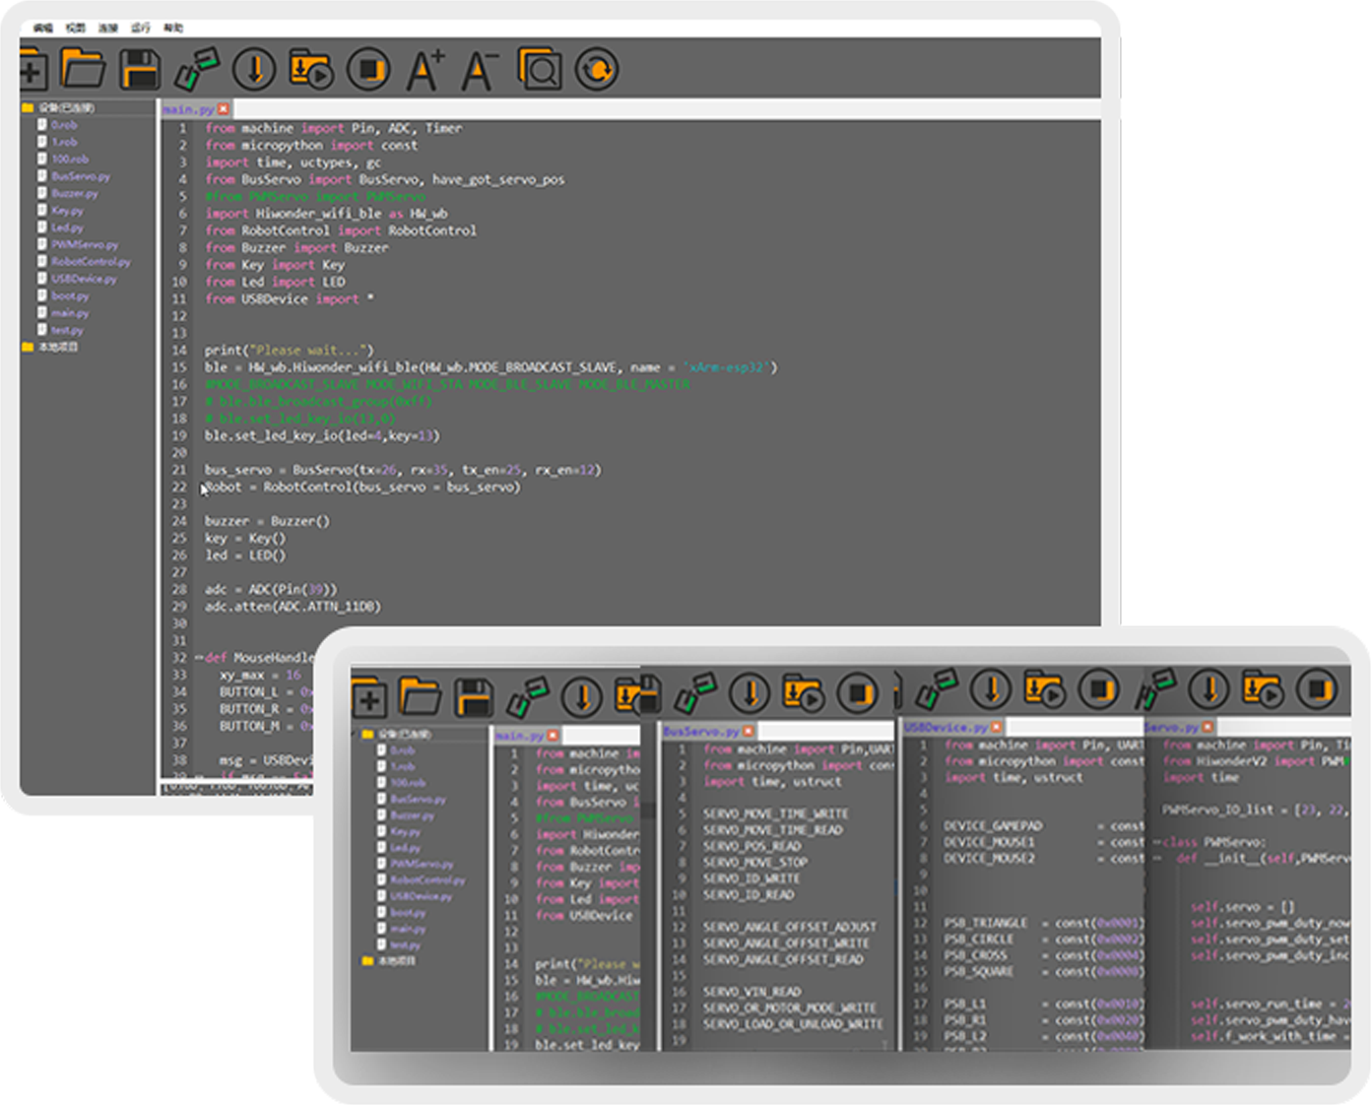Select USBDevice.py tab in bottom window
1371x1105 pixels.
[x=946, y=728]
